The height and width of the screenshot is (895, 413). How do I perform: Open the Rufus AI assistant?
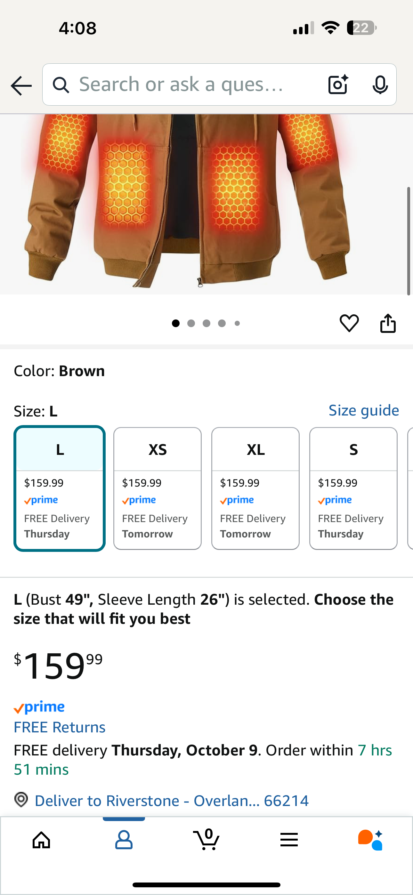370,840
